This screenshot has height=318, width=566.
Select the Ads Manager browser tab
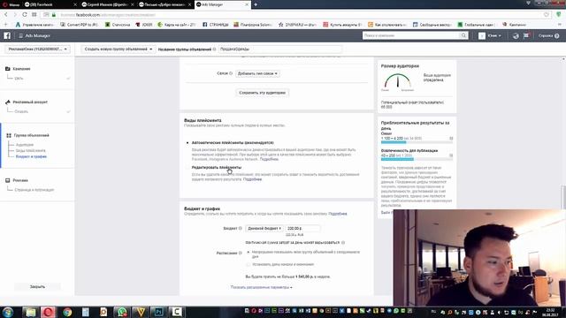coord(222,4)
